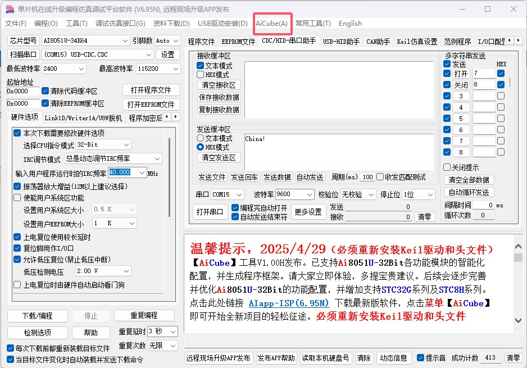Click the multi-string list scrollbar
This screenshot has height=368, width=527.
click(510, 83)
